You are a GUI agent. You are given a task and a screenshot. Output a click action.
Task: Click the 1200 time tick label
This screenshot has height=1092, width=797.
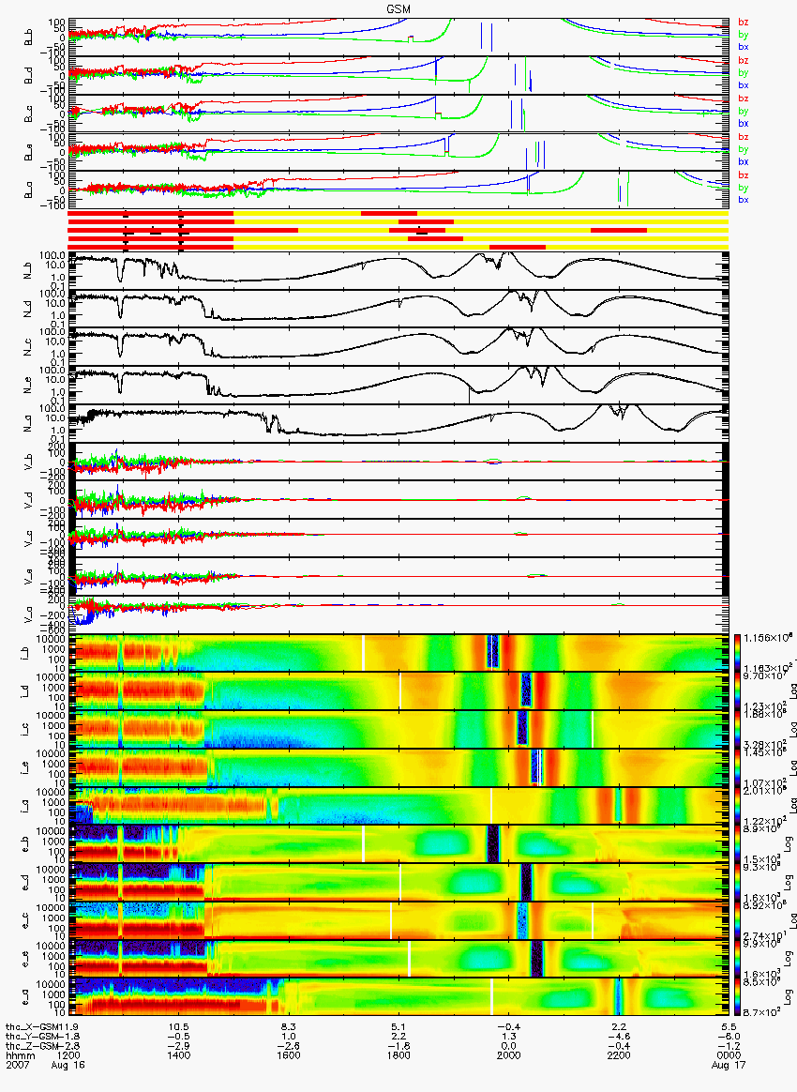tap(68, 1055)
